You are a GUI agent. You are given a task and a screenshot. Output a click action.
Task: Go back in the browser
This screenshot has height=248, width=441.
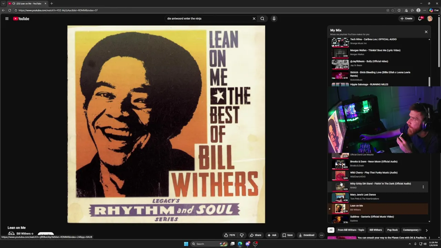point(3,10)
